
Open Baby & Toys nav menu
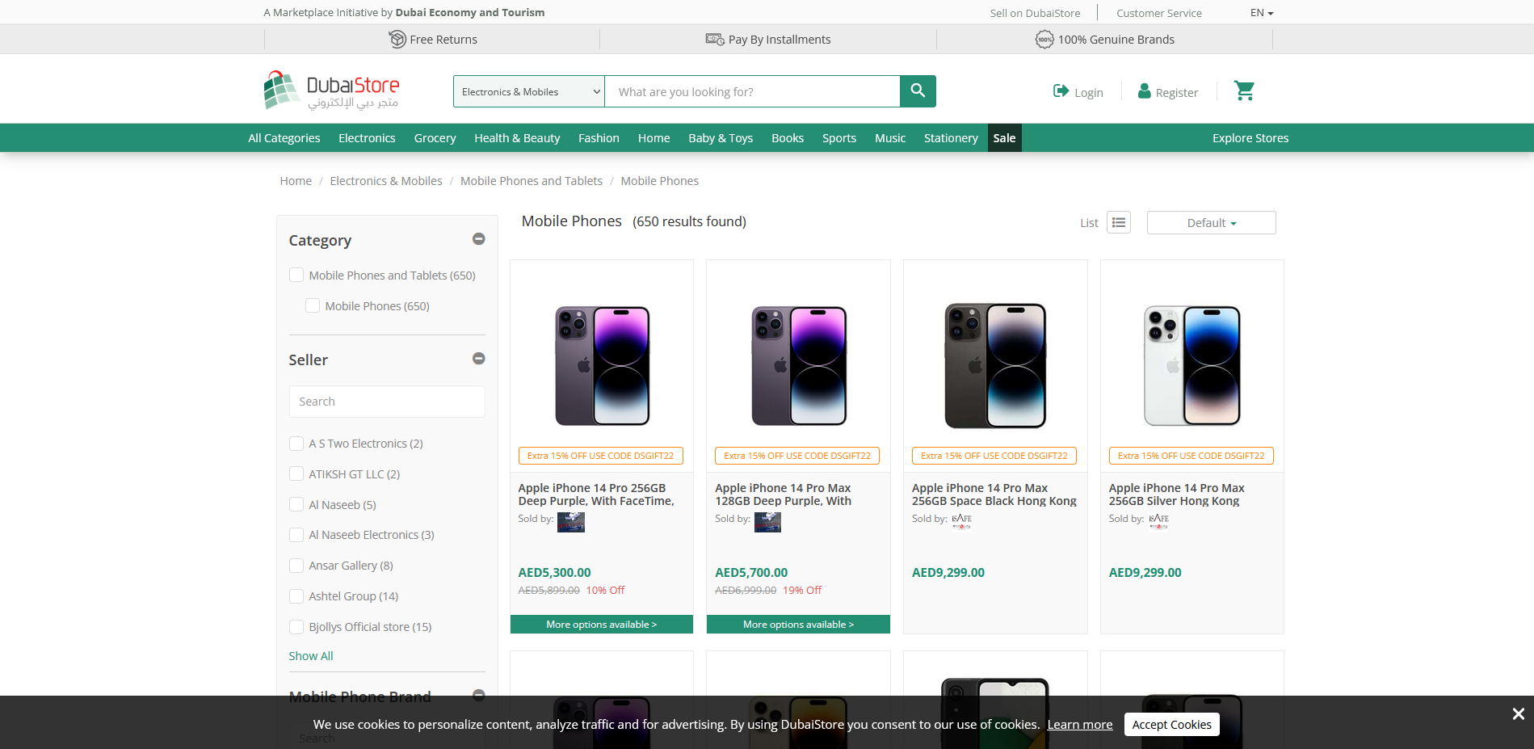[721, 138]
